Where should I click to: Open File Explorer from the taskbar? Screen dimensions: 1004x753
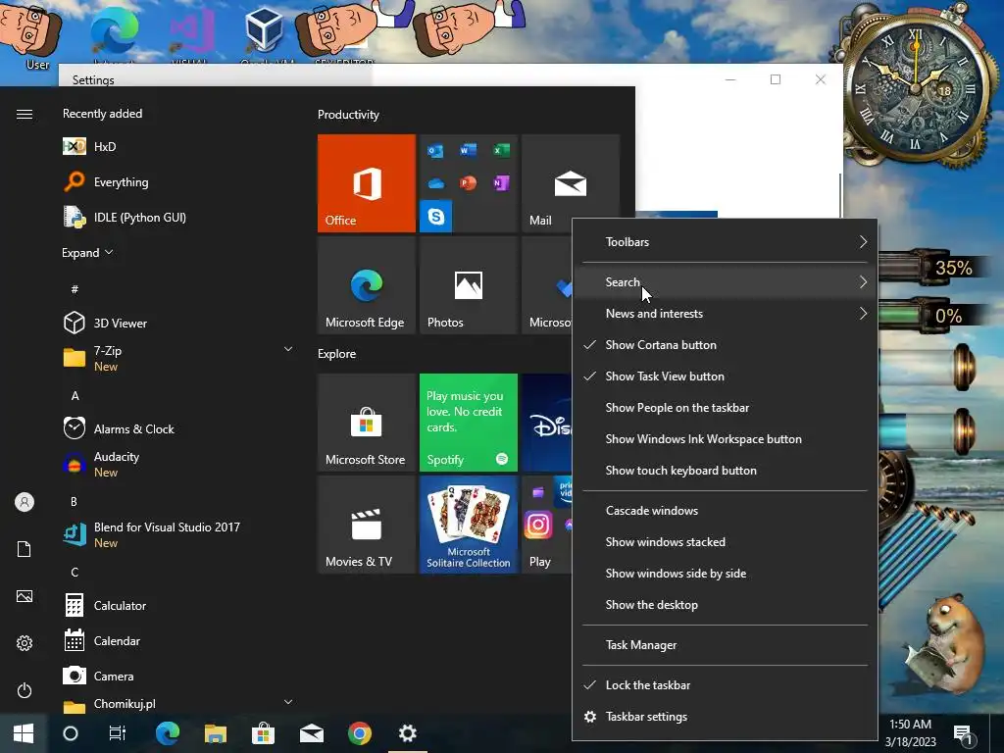(216, 733)
